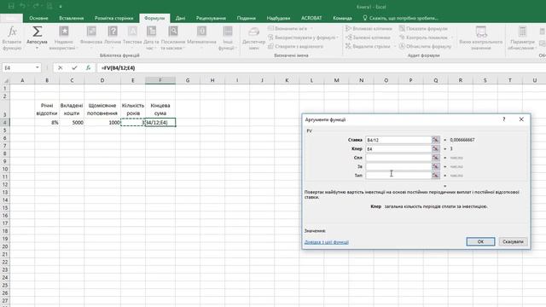Collapse dialog using Спл range selector icon
The width and height of the screenshot is (546, 307).
tap(436, 158)
